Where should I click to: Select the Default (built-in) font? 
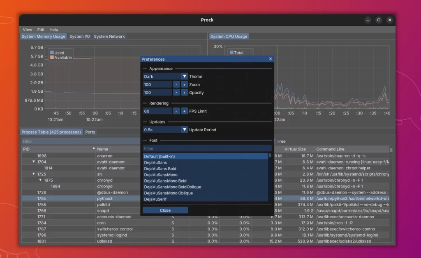pyautogui.click(x=206, y=156)
